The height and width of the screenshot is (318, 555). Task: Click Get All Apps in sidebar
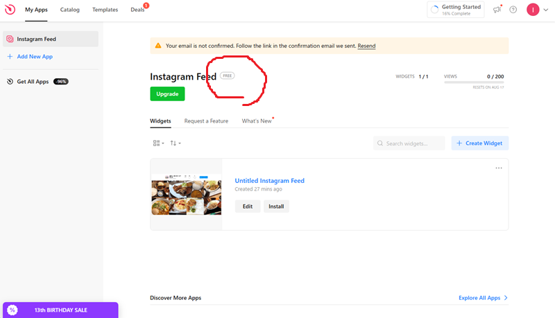coord(33,82)
